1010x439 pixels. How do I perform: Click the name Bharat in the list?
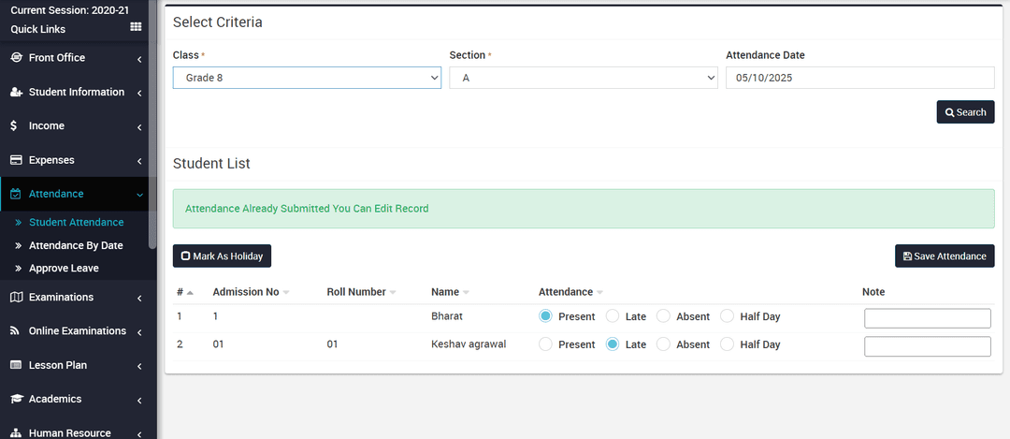click(448, 316)
